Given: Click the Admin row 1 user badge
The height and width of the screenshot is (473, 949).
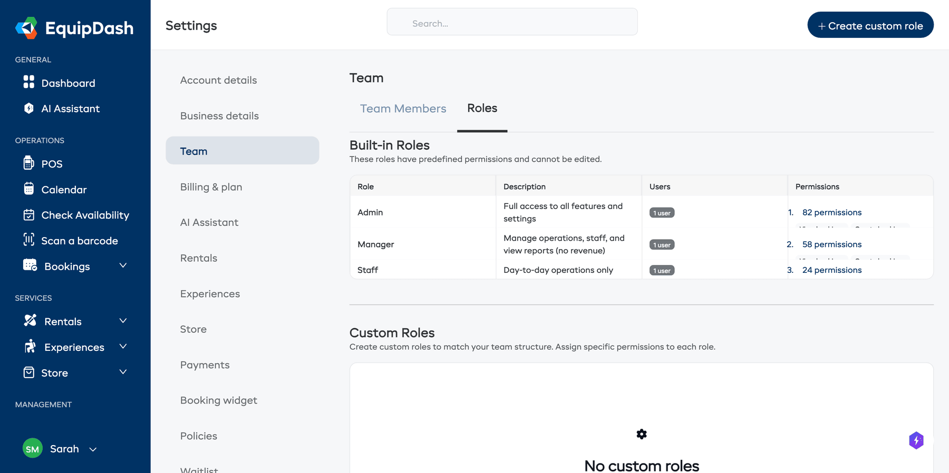Looking at the screenshot, I should (x=662, y=213).
